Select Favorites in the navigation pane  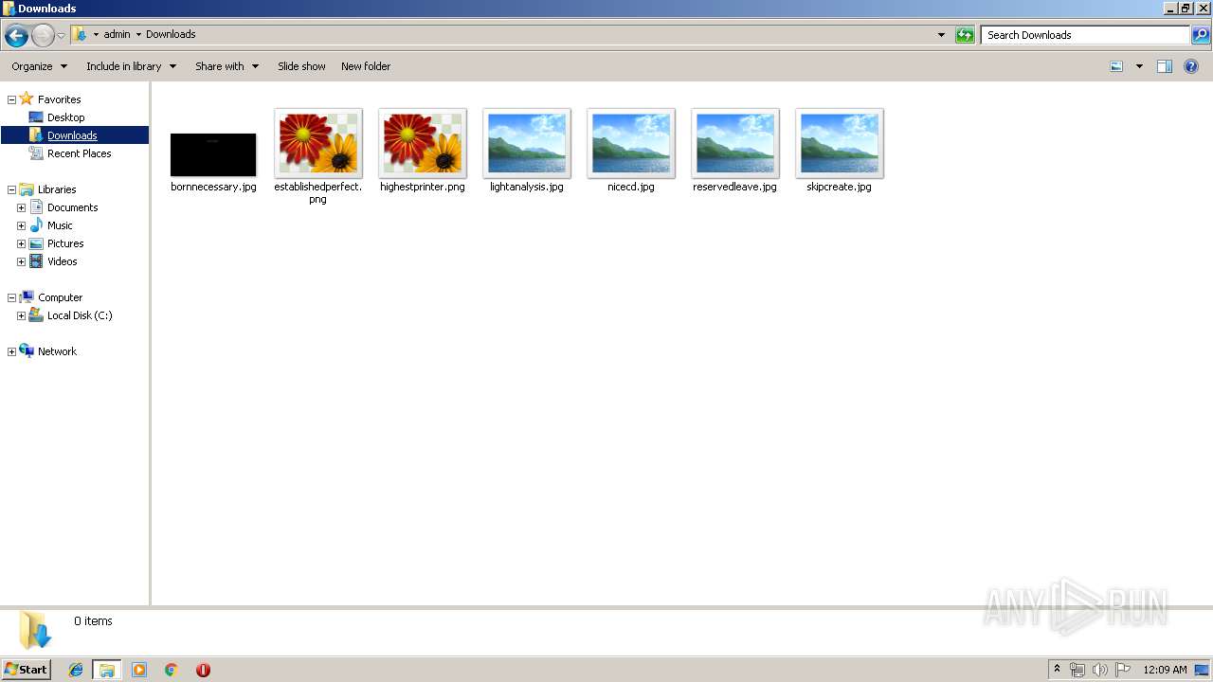[x=59, y=99]
